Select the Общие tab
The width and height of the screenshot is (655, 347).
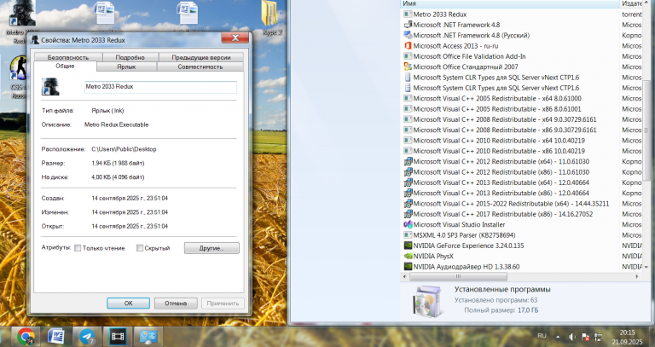[65, 67]
